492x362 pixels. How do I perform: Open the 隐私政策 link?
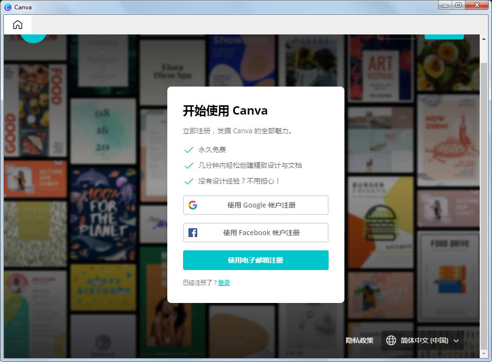(x=360, y=340)
